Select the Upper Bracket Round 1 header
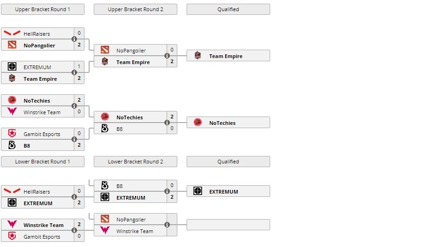Viewport: 447px width, 247px height. click(43, 9)
